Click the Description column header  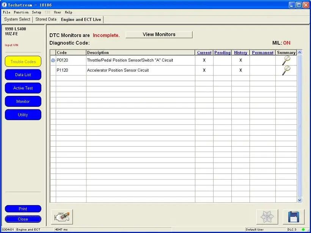141,53
